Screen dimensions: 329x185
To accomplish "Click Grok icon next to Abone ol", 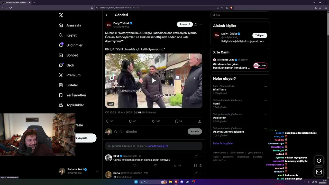I will tap(196, 24).
